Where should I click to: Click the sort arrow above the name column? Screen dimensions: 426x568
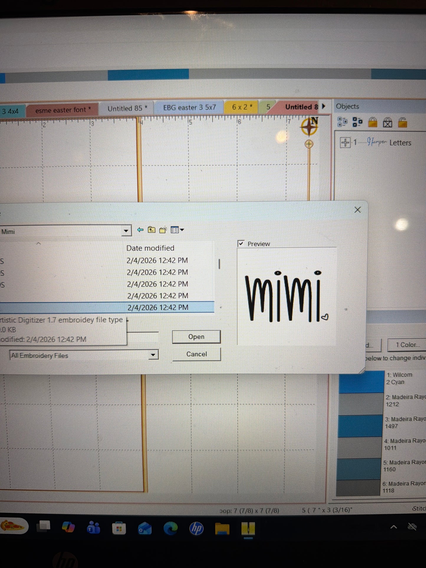39,243
